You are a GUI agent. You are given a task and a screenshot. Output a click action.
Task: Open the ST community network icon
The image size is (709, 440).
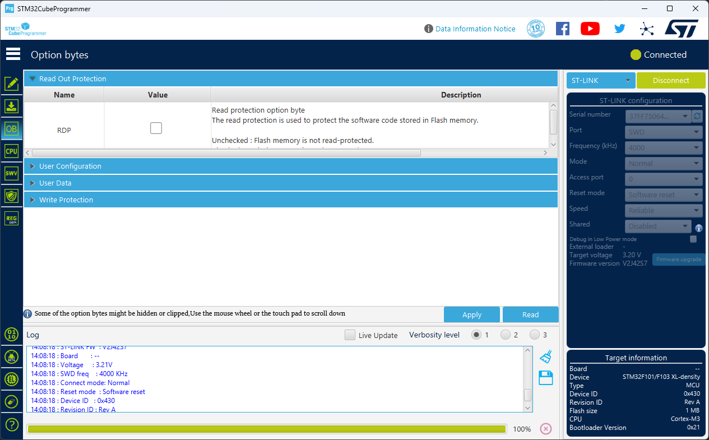(647, 29)
